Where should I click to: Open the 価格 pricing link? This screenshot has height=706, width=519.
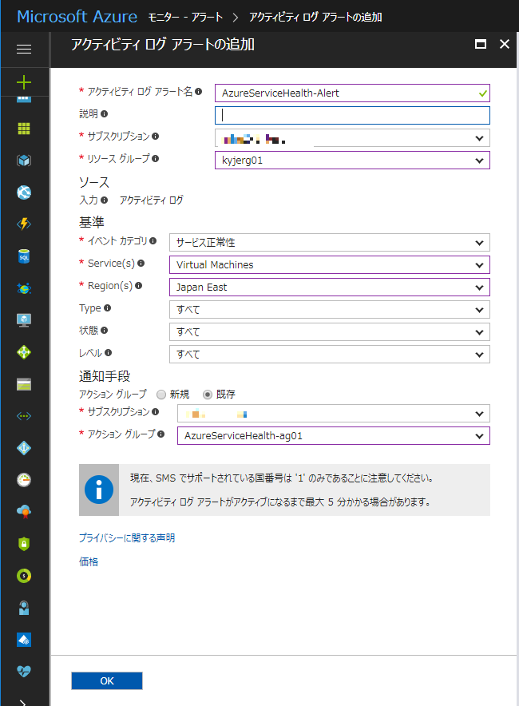pos(89,561)
